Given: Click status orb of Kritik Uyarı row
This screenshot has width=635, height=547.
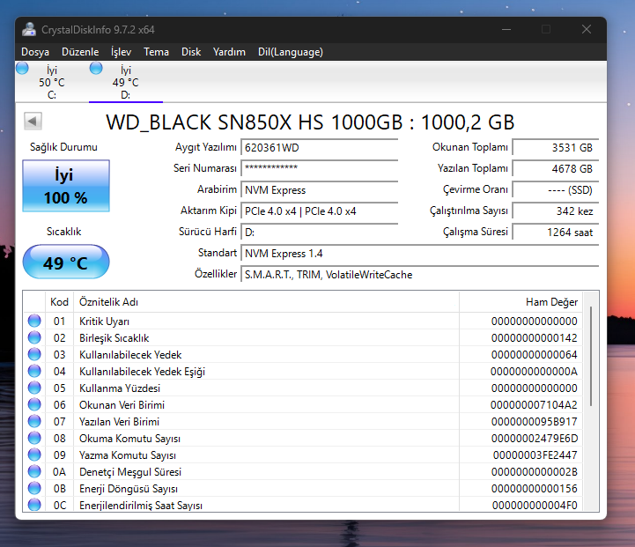Looking at the screenshot, I should 34,321.
